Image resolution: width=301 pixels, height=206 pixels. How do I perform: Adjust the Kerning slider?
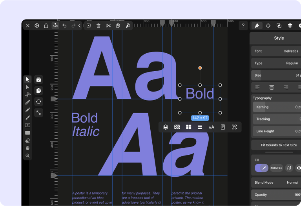point(277,107)
